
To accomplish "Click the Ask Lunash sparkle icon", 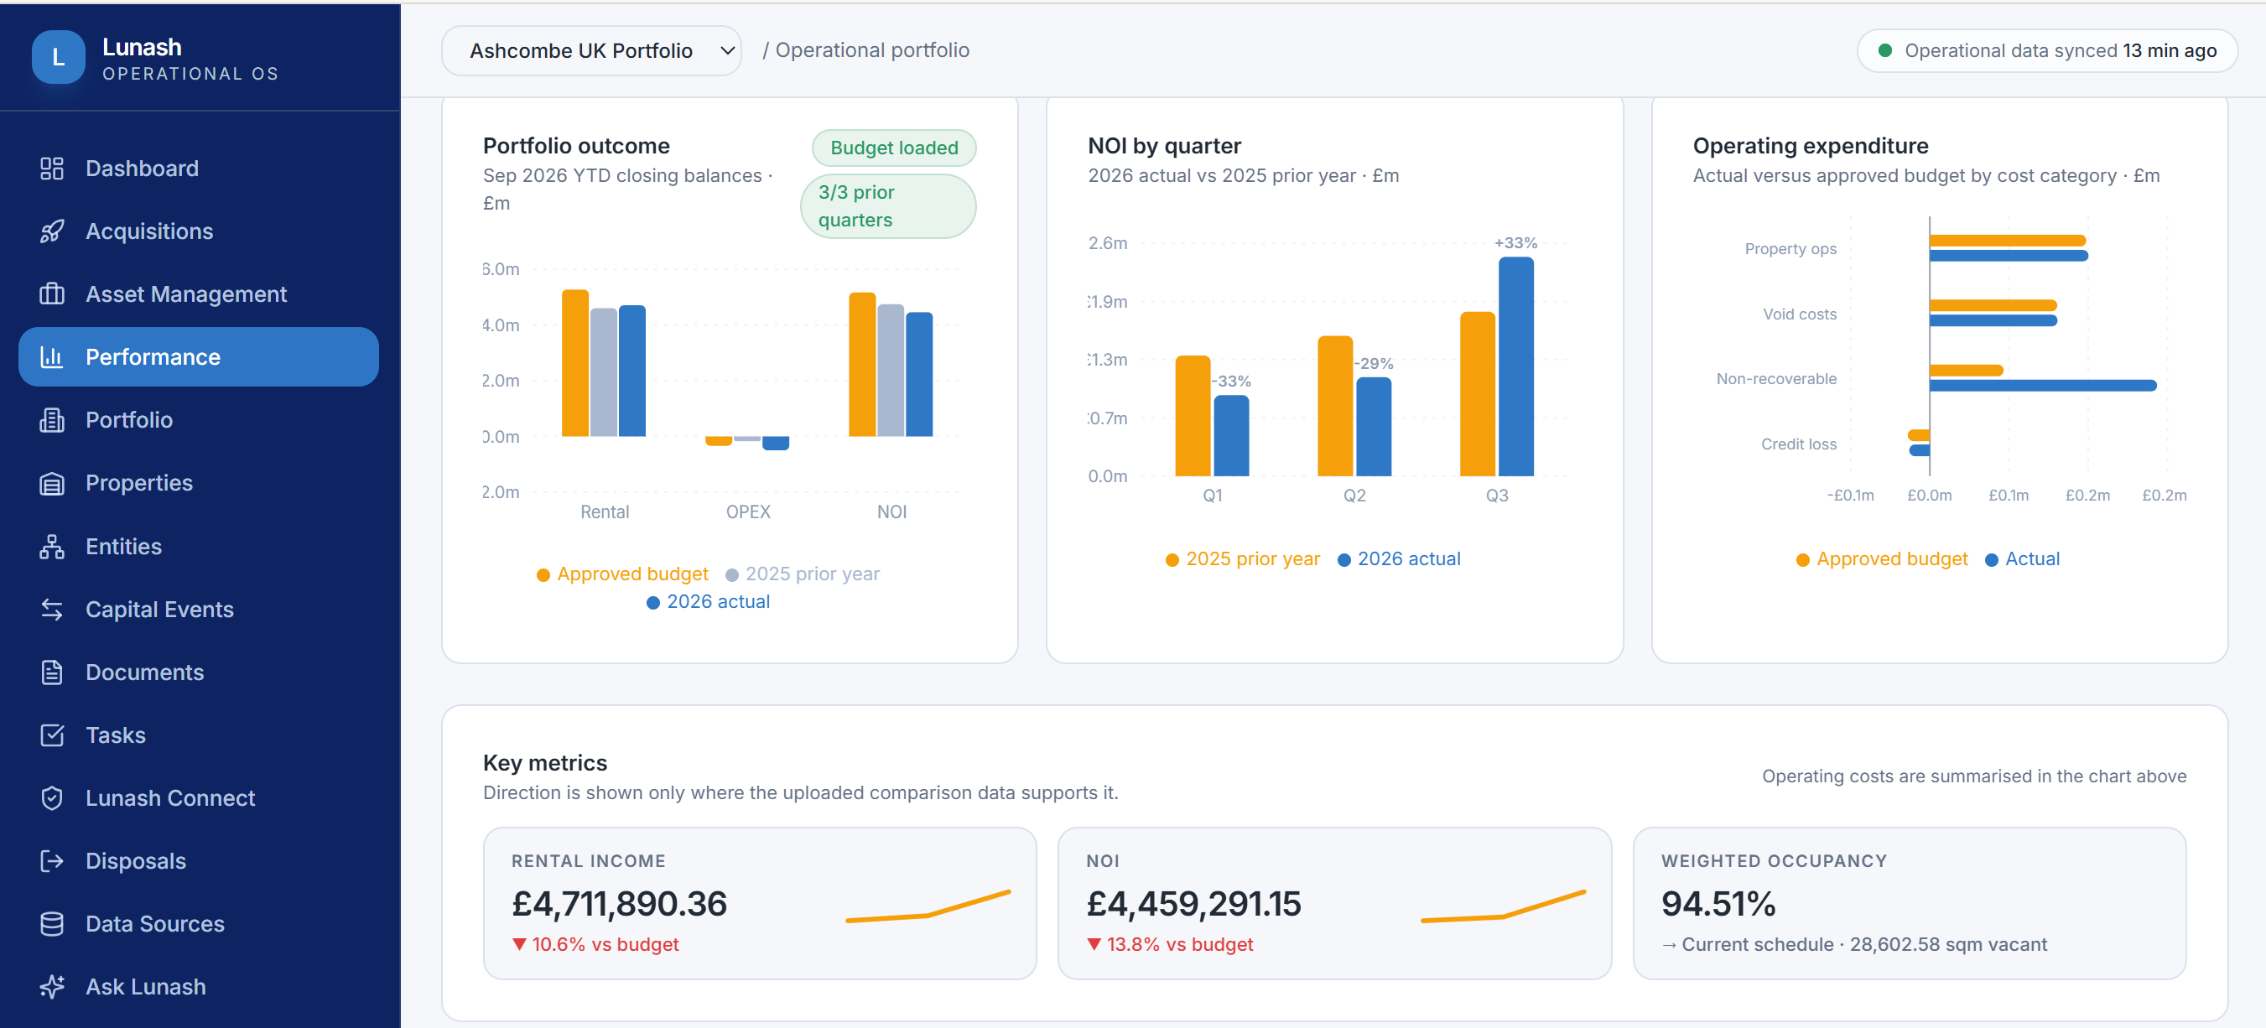I will coord(52,987).
